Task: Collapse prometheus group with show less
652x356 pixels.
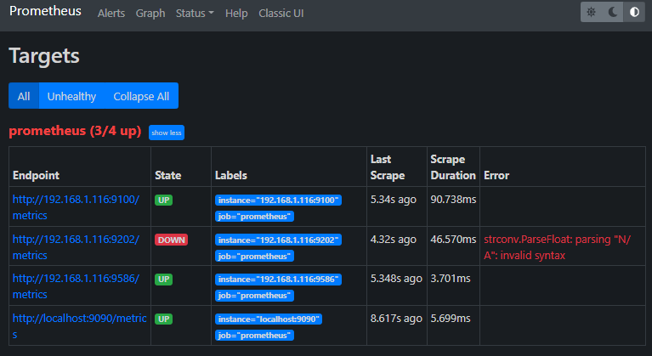Action: [x=167, y=133]
